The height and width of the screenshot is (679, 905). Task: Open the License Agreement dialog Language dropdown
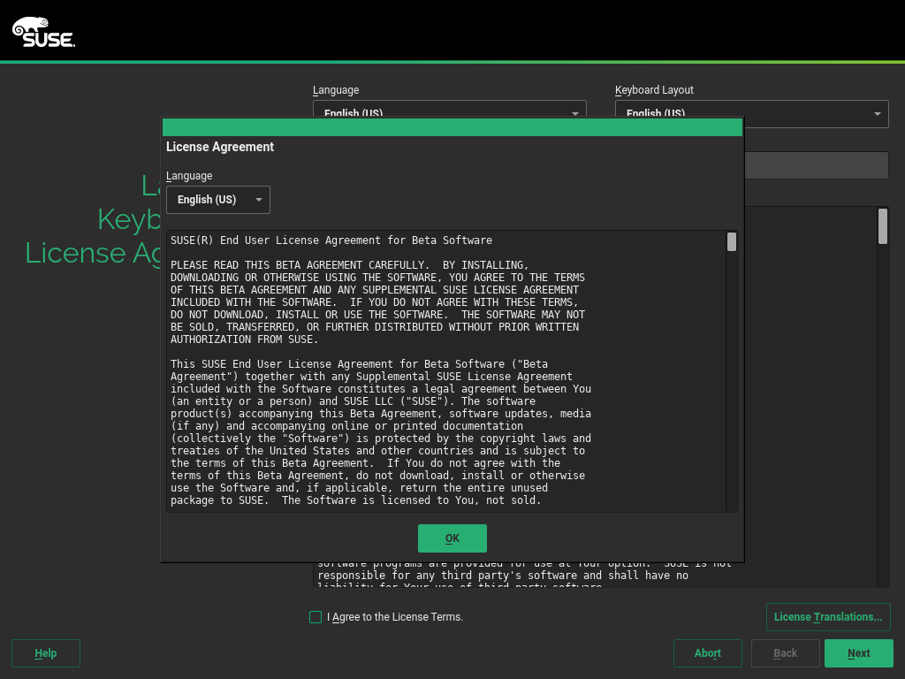[217, 200]
